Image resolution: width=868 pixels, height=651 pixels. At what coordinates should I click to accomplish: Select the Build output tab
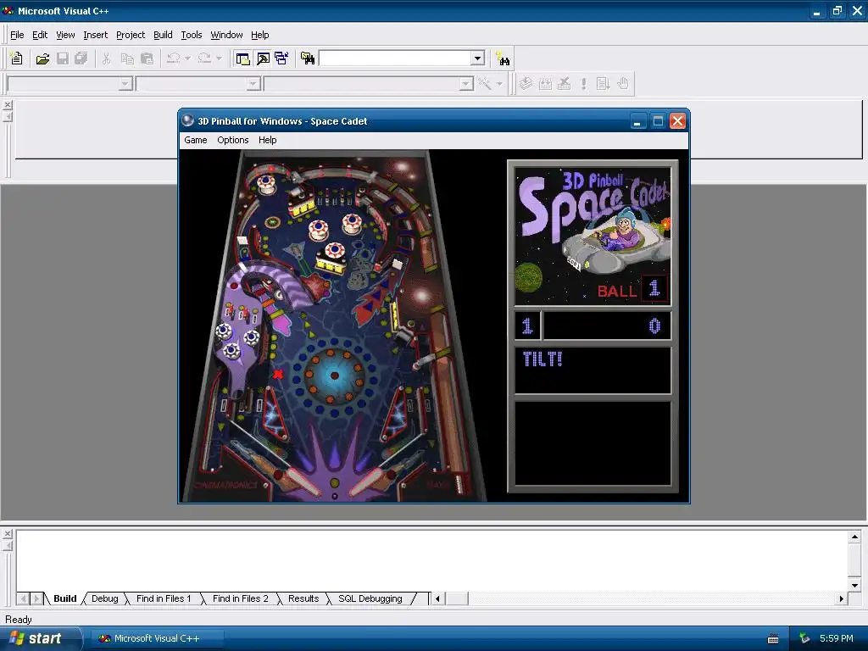click(64, 598)
